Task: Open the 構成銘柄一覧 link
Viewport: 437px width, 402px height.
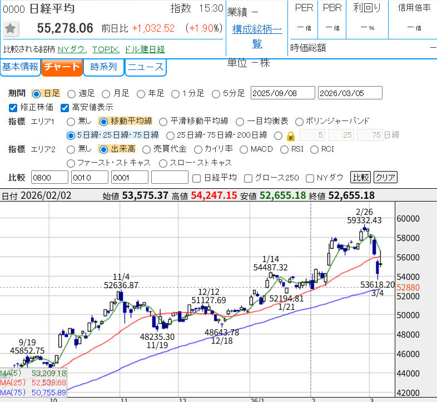Action: point(257,36)
